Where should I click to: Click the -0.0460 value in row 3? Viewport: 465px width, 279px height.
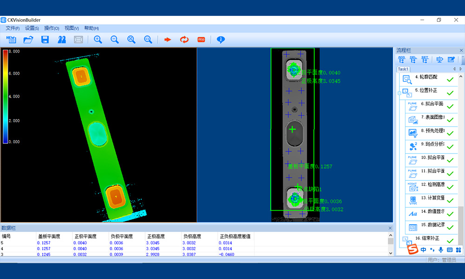(226, 254)
